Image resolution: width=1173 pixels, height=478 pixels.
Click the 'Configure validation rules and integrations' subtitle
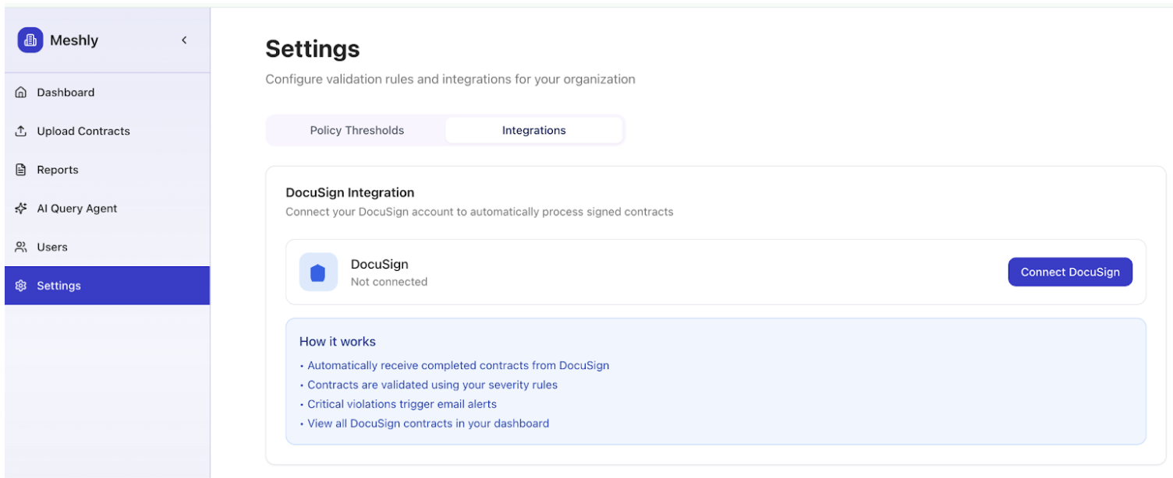(450, 79)
